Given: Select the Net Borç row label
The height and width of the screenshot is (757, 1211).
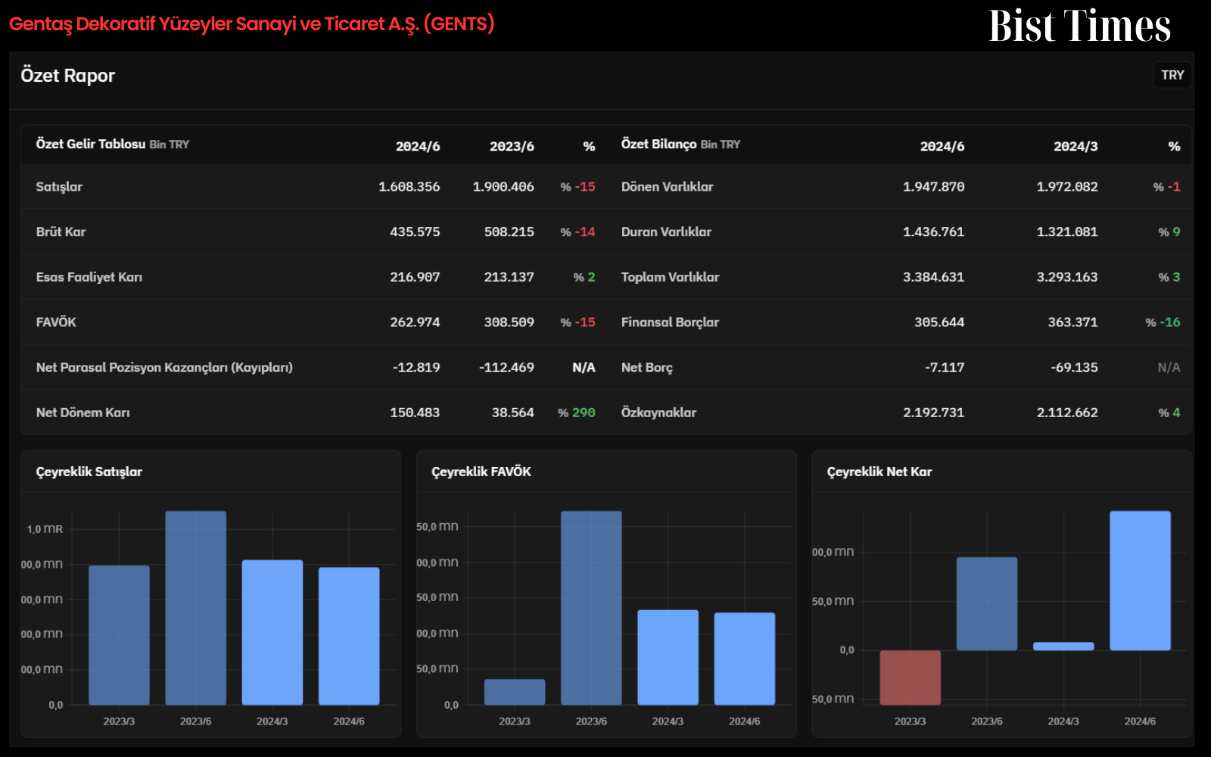Looking at the screenshot, I should (647, 367).
